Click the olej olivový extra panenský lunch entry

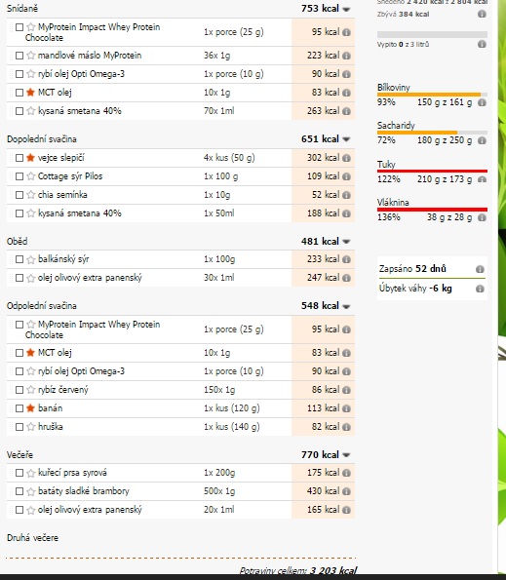tap(90, 278)
